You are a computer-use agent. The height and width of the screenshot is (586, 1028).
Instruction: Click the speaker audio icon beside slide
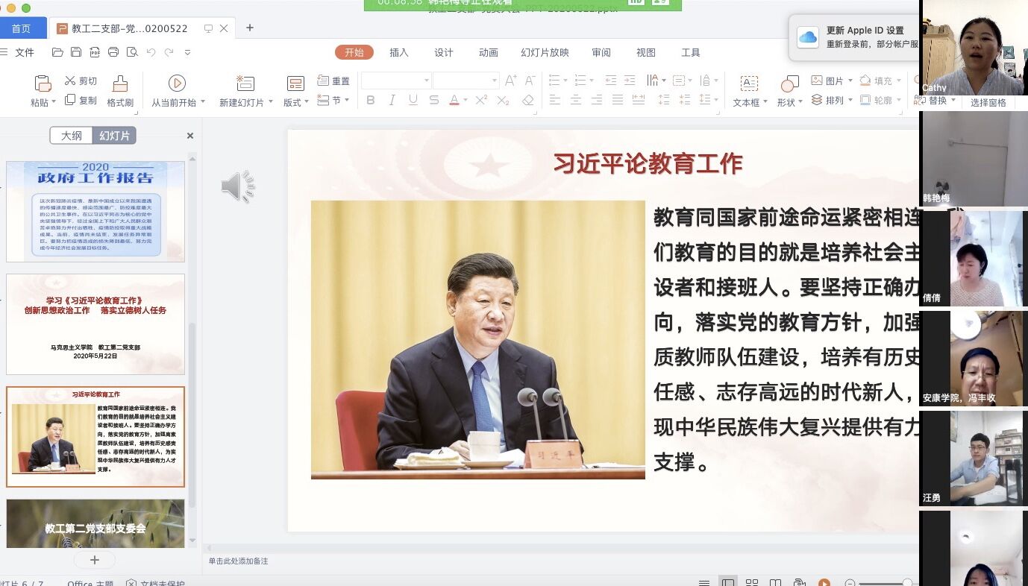(238, 186)
